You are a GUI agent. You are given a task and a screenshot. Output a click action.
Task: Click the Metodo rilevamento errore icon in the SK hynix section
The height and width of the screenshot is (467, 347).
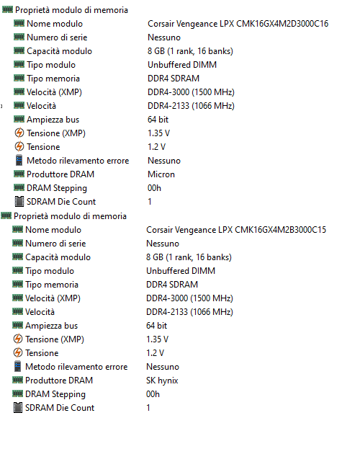(x=17, y=366)
